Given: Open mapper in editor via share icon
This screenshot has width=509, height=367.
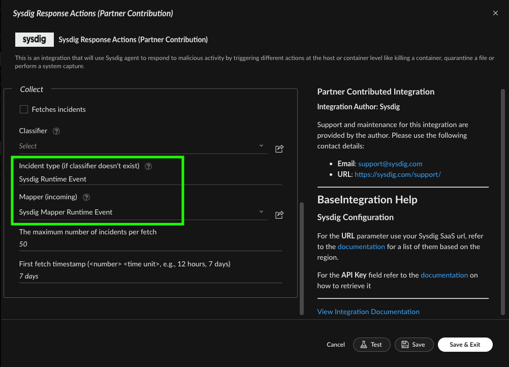Looking at the screenshot, I should pos(279,215).
